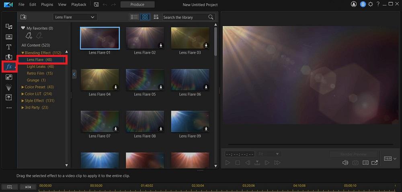This screenshot has height=192, width=402.
Task: Select Light Leaks (48) category
Action: (x=41, y=67)
